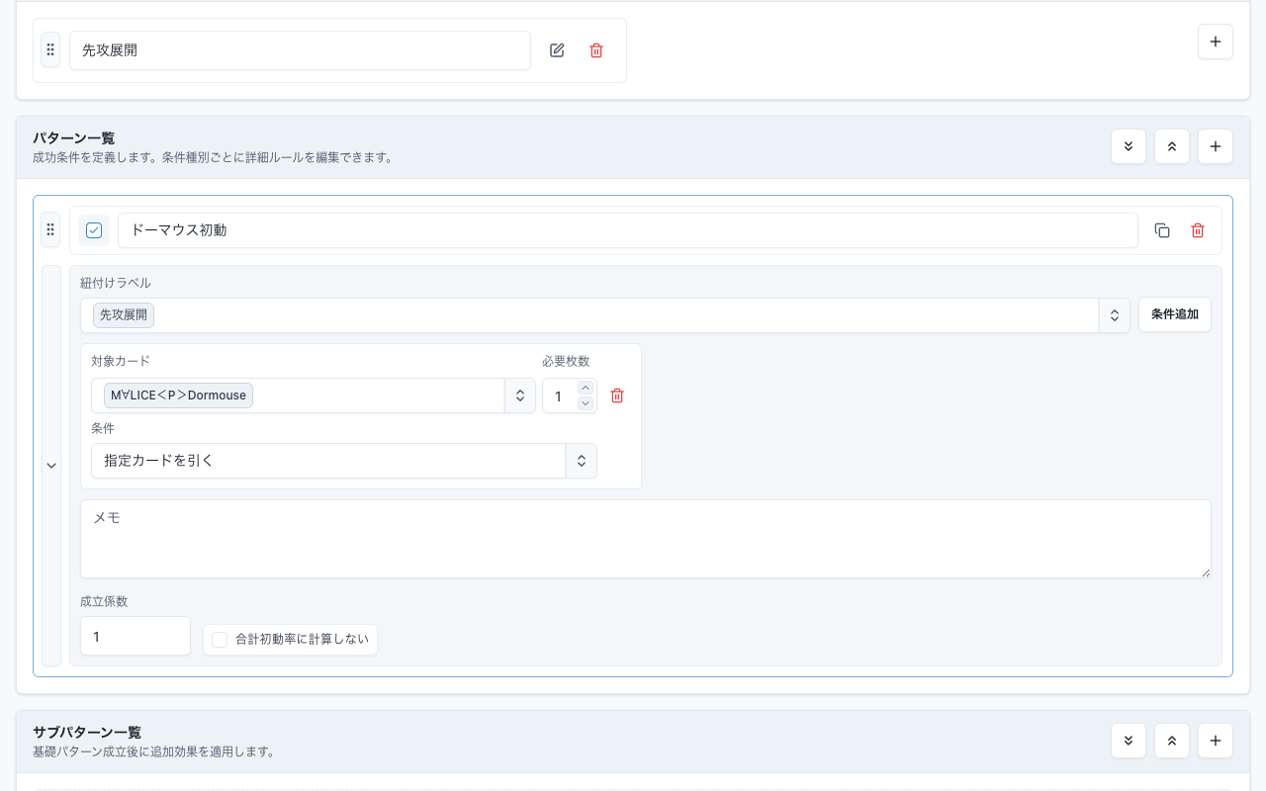Delete the ドーマウス初動 pattern
This screenshot has height=791, width=1266.
click(1198, 230)
